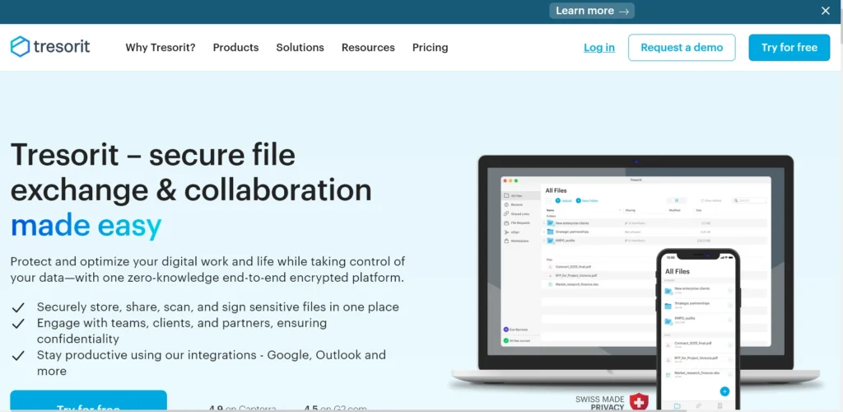Open the Products dropdown menu
Viewport: 843px width, 412px height.
(x=235, y=48)
